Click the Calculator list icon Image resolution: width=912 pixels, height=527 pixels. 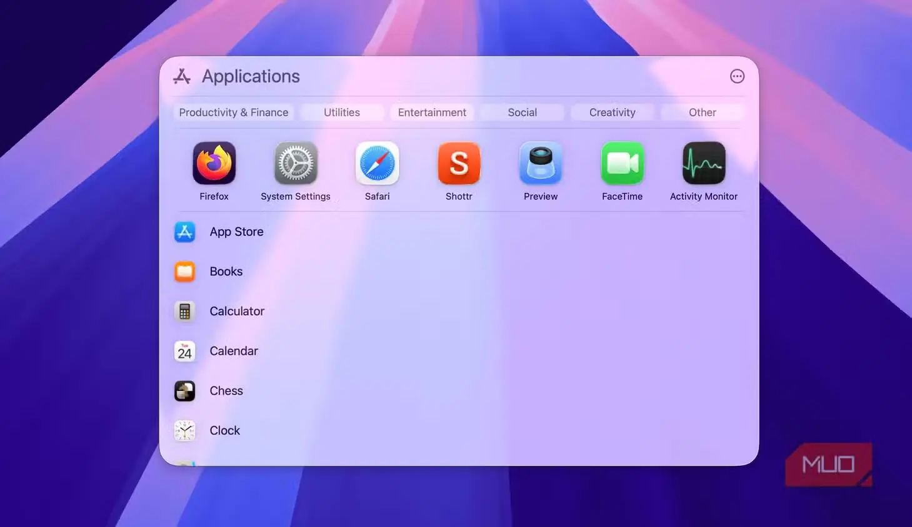[184, 311]
